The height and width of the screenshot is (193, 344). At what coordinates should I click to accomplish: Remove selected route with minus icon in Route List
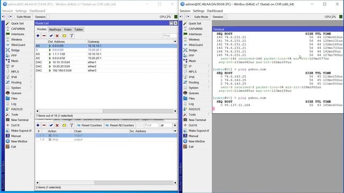coord(44,36)
